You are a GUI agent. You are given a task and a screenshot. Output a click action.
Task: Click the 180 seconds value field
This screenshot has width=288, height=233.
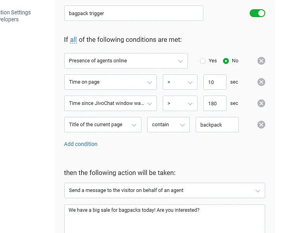tap(215, 103)
